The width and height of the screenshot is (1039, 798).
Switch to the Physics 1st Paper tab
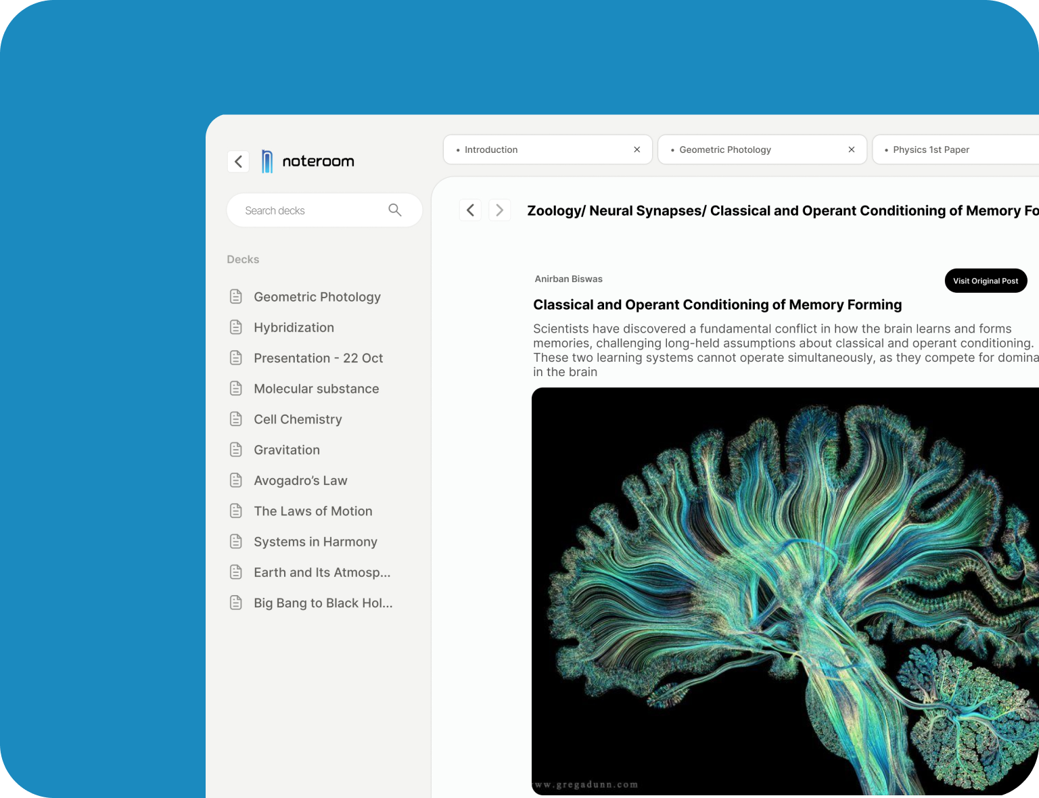pos(931,149)
